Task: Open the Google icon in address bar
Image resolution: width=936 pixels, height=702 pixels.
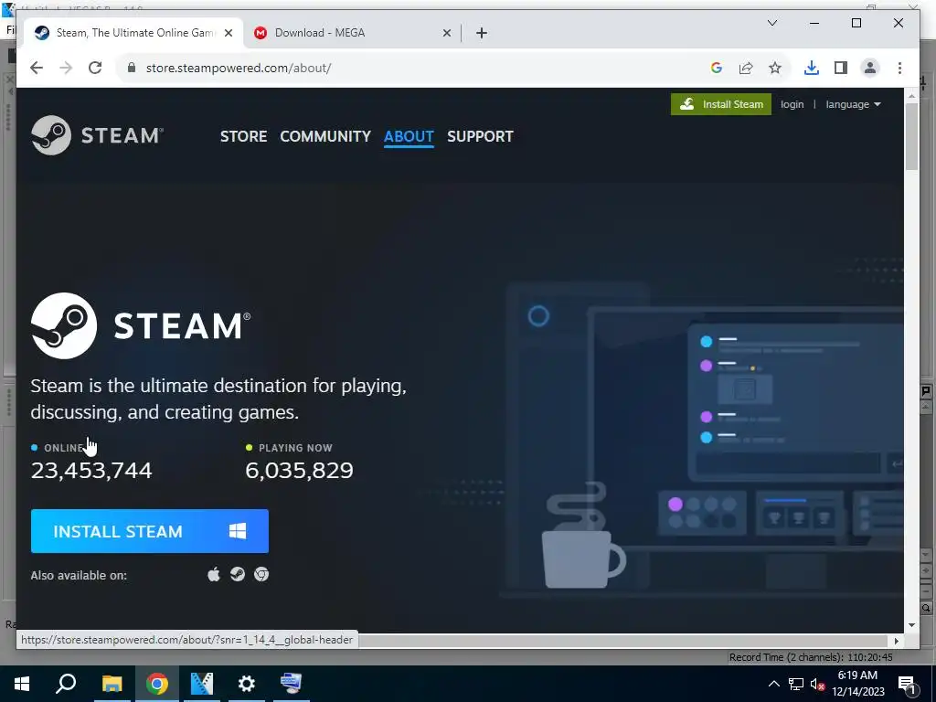Action: point(717,68)
